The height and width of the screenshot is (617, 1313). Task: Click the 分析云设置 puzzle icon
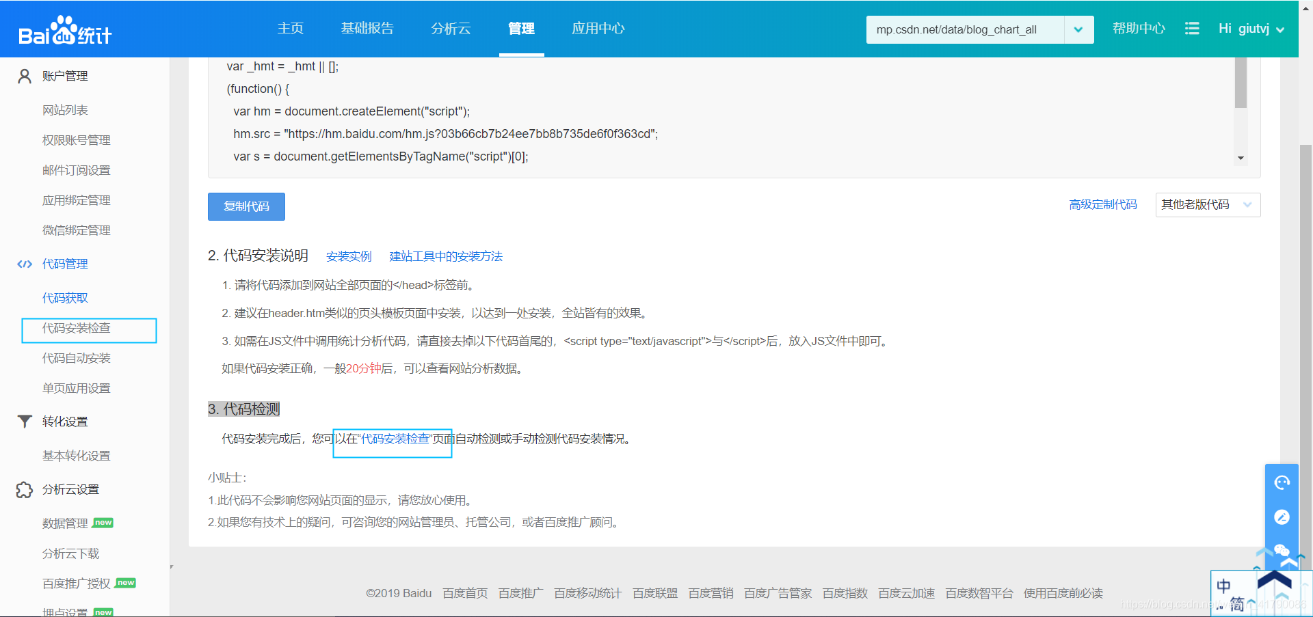tap(25, 489)
